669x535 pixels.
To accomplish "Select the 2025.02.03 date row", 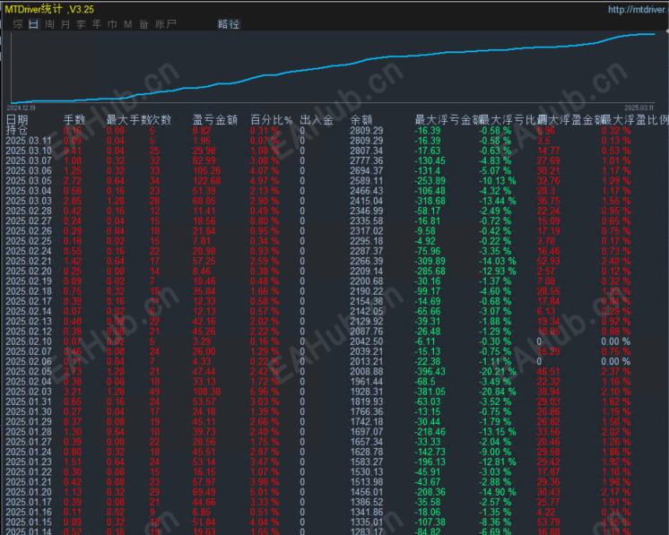I will (x=29, y=392).
